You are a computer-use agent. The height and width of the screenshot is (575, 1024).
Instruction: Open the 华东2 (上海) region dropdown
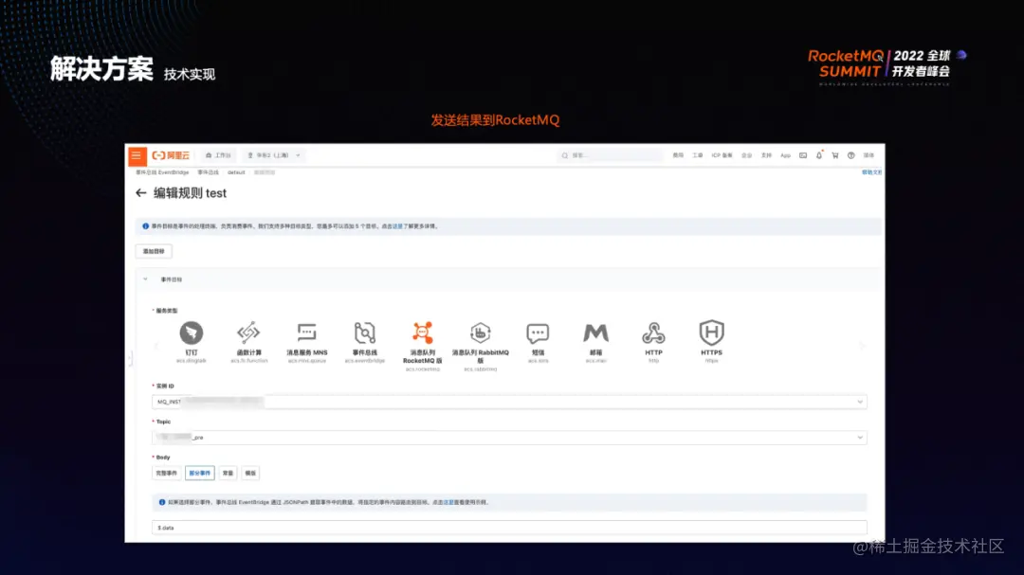[274, 155]
